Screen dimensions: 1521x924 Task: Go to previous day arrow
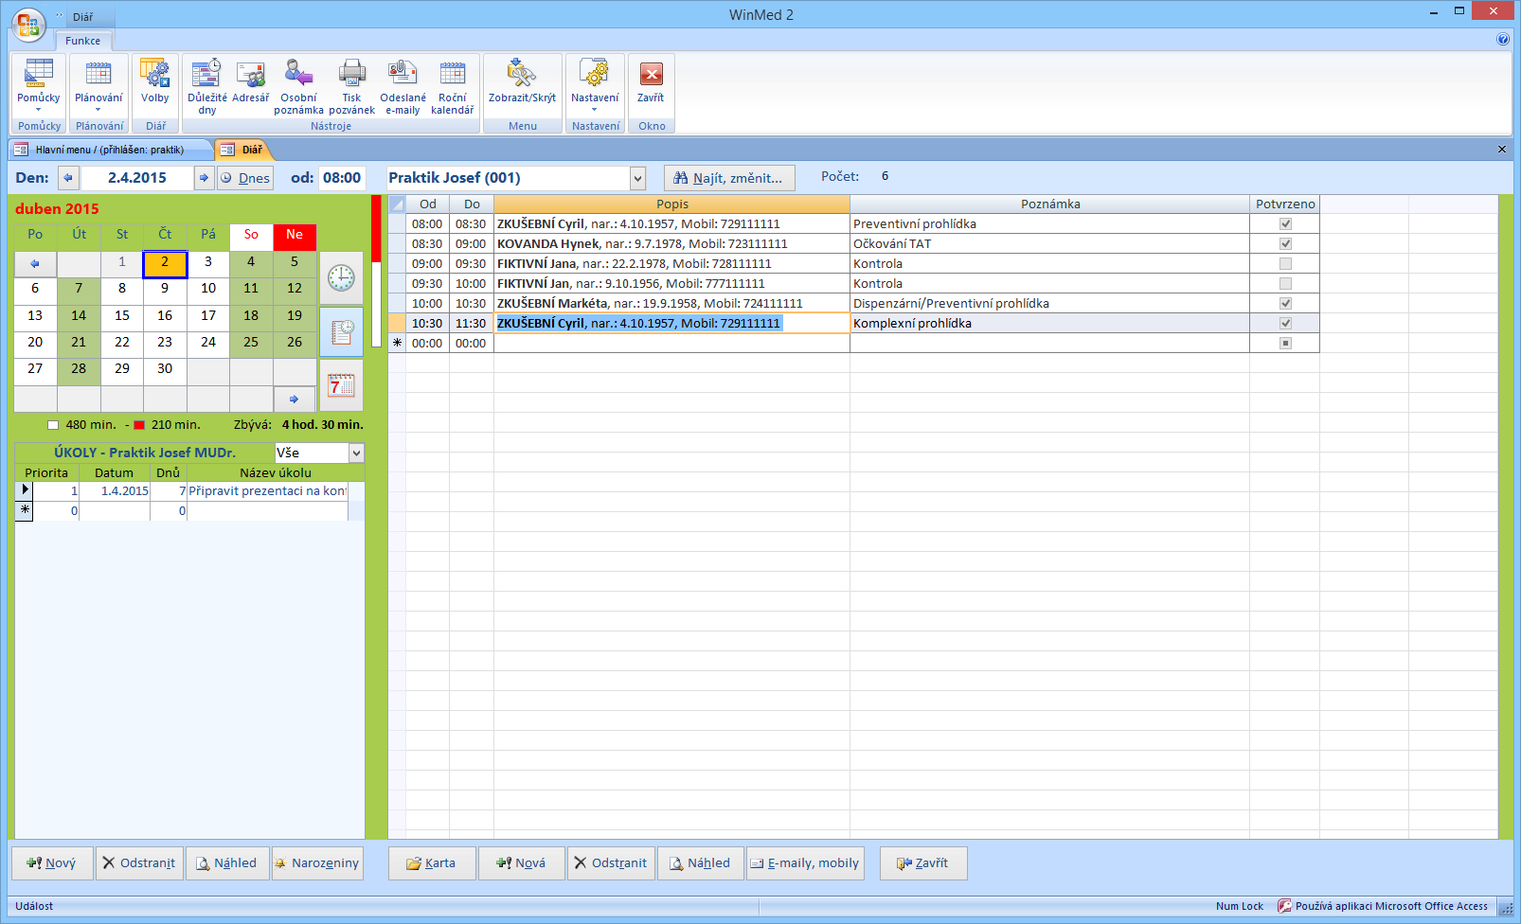pos(68,178)
